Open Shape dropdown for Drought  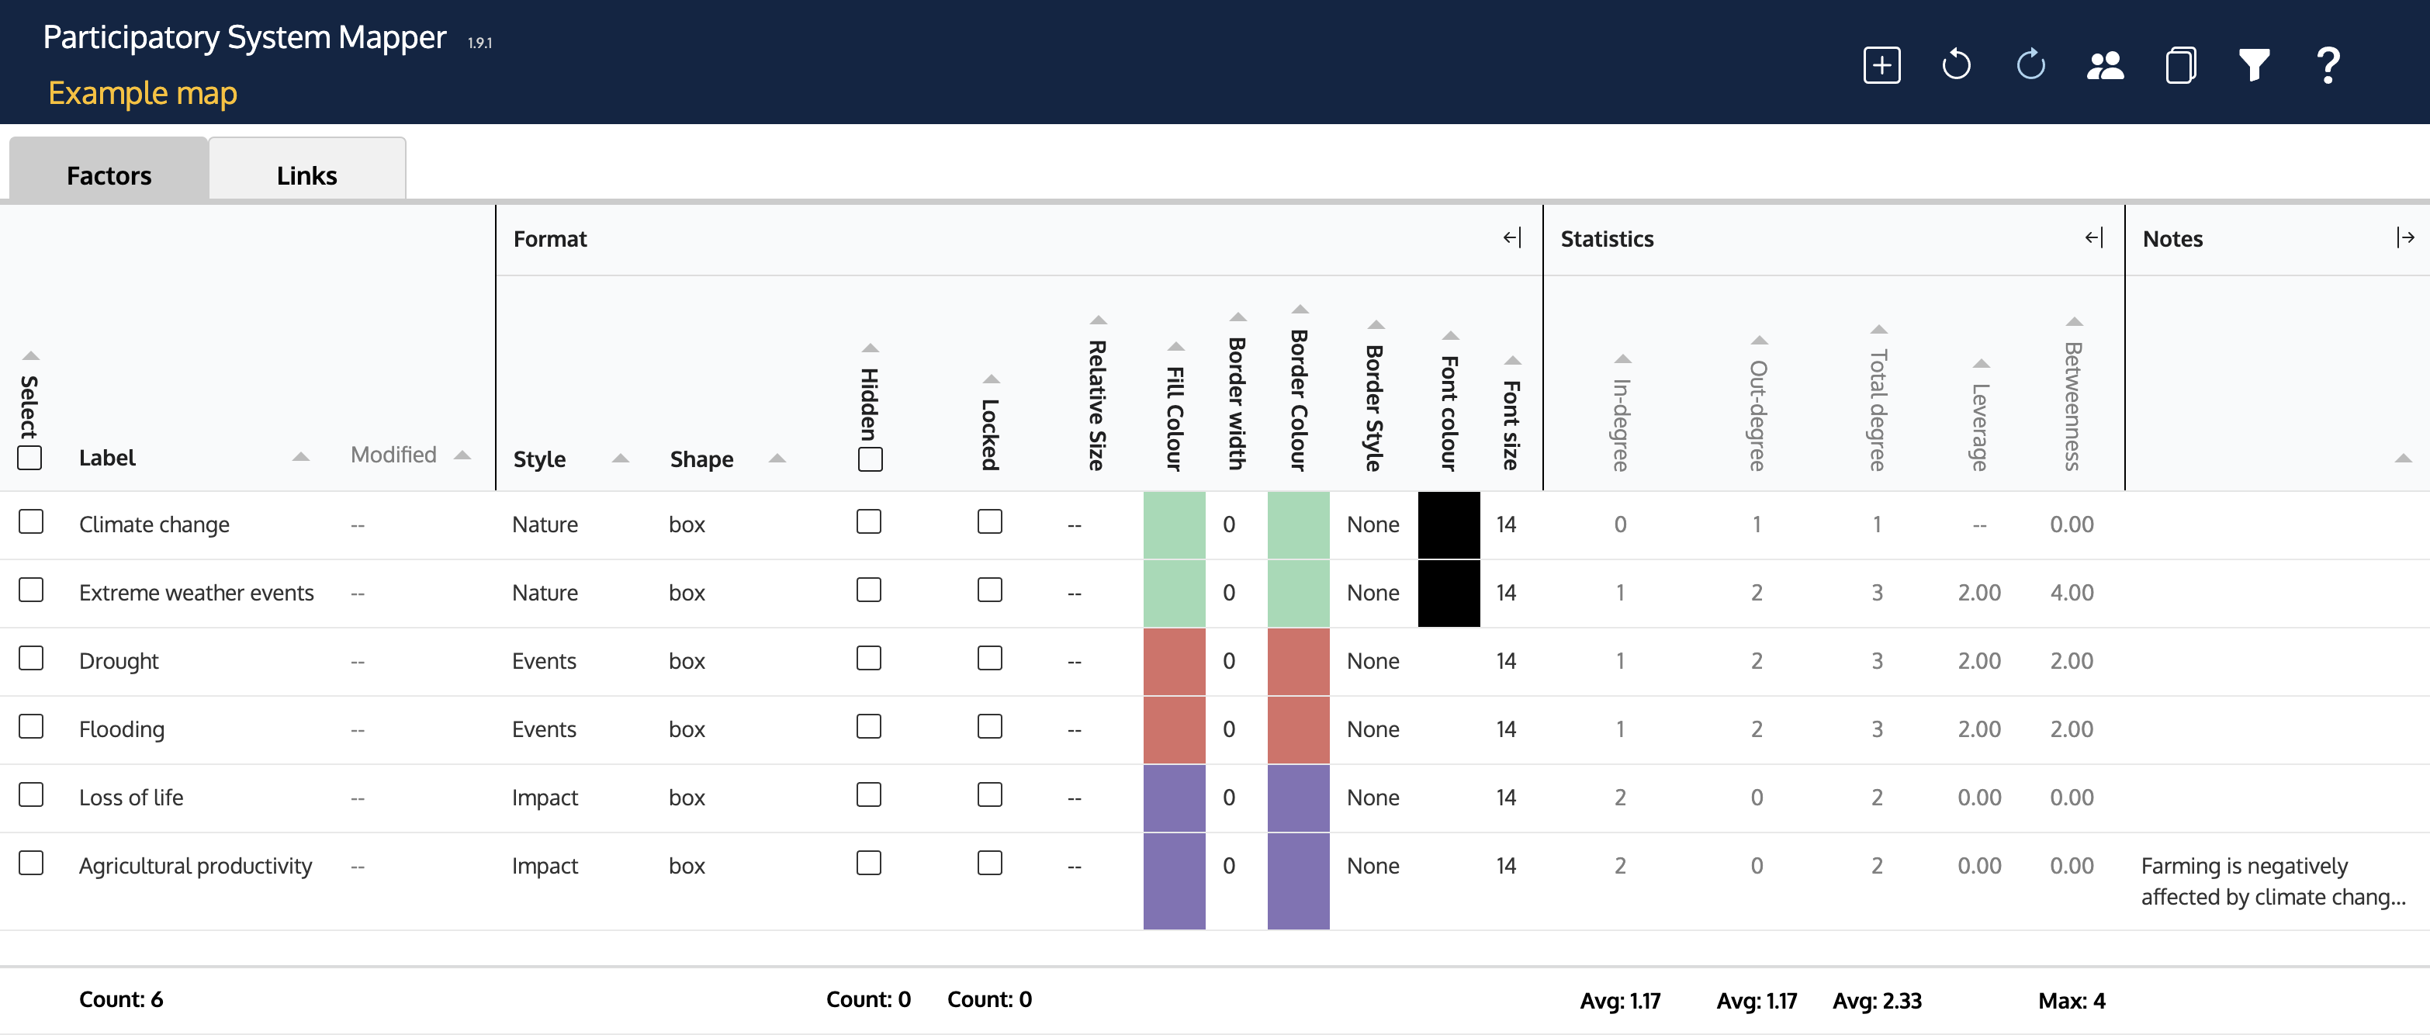point(687,660)
